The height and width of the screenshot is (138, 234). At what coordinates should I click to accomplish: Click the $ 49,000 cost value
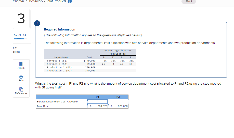(x=89, y=61)
